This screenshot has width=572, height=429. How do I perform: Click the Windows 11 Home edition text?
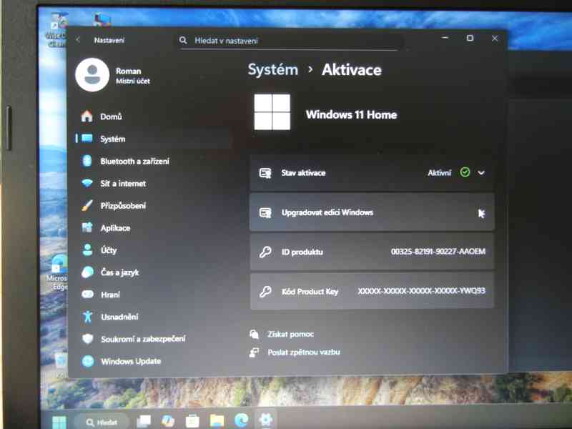(351, 114)
